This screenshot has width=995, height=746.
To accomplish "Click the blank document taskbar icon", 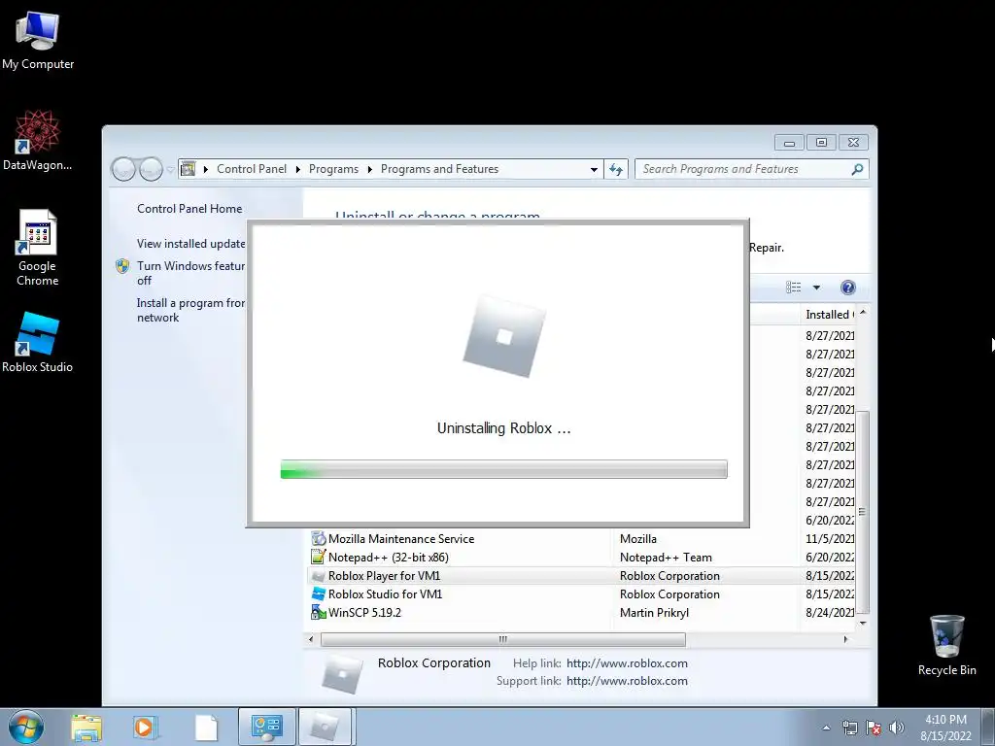I will point(206,727).
